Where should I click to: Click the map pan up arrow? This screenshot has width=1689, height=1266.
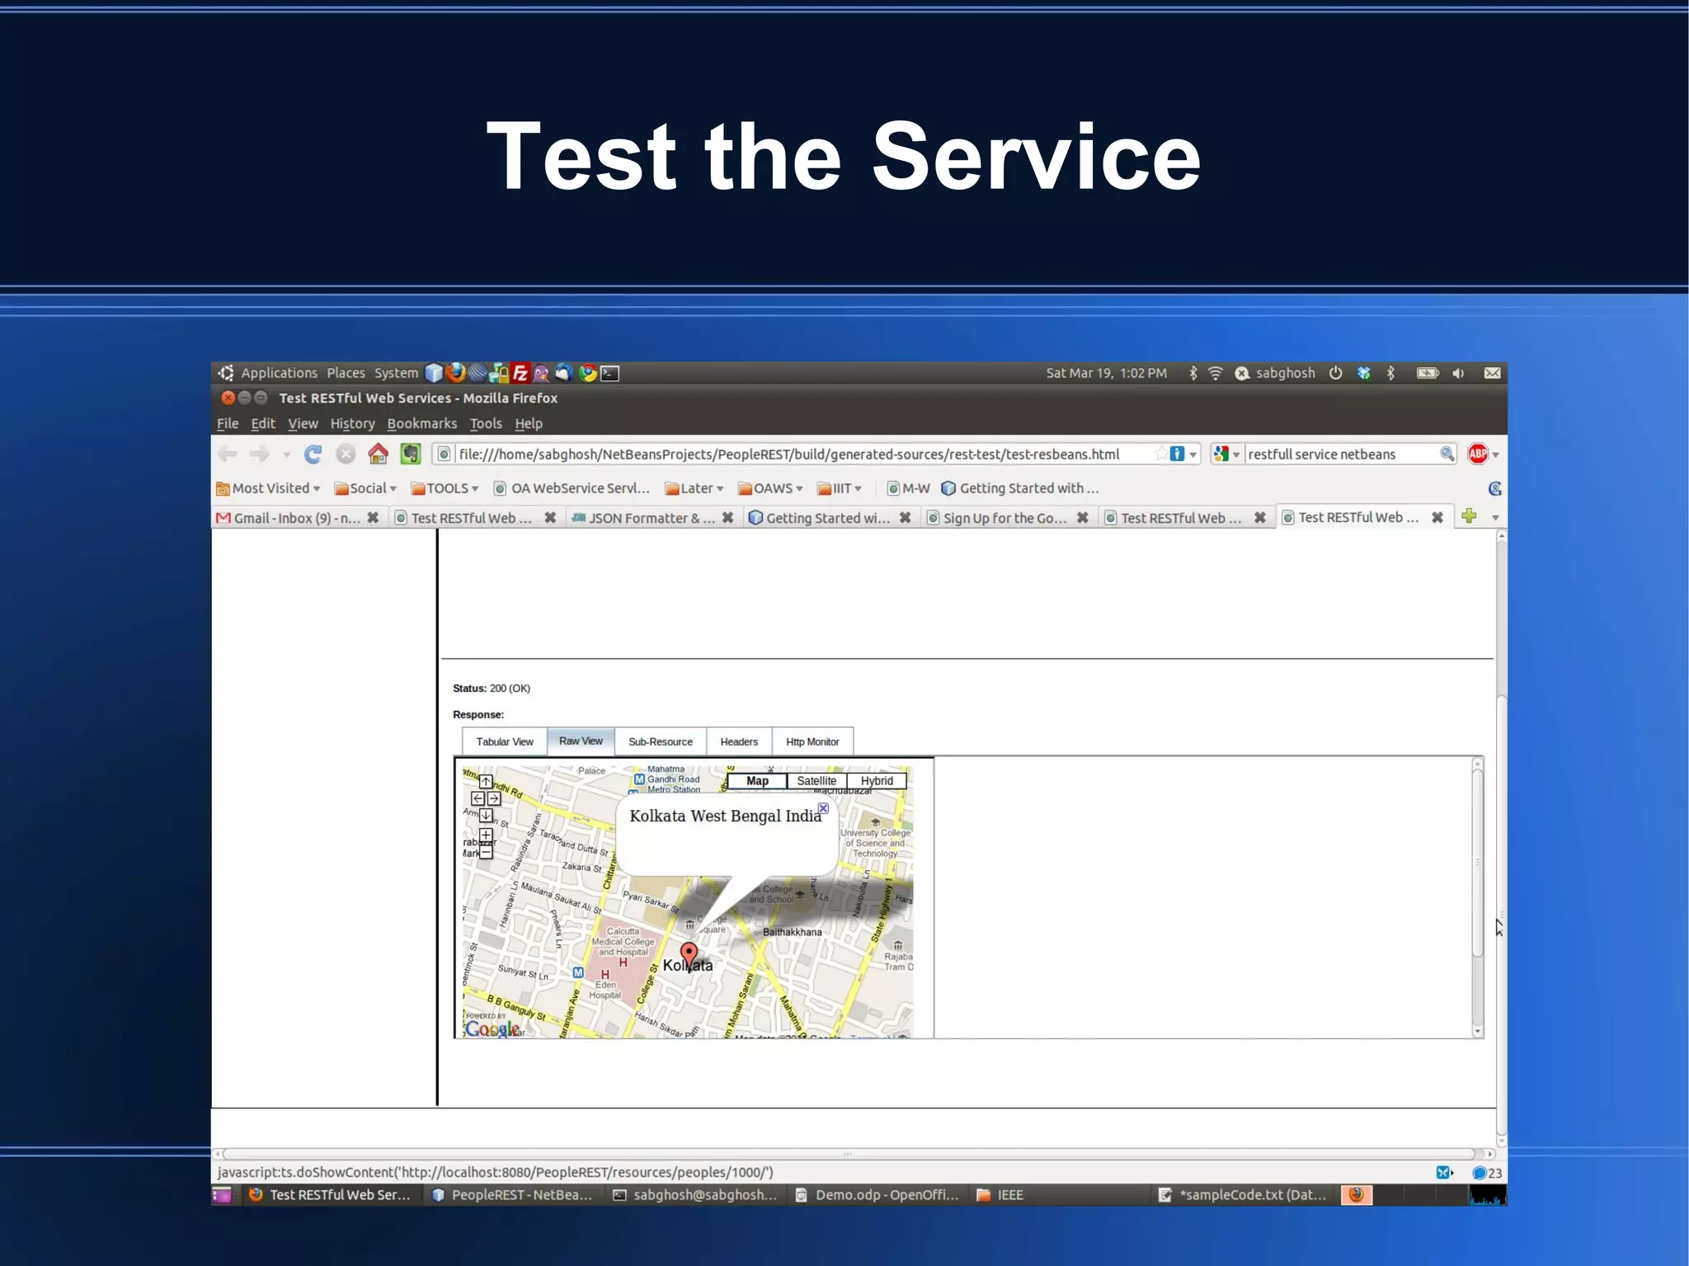pyautogui.click(x=486, y=781)
